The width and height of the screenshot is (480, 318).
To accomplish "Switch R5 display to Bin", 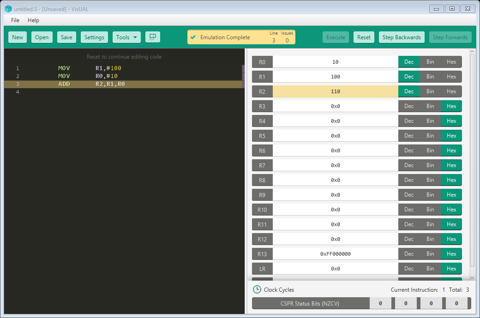I will point(430,135).
